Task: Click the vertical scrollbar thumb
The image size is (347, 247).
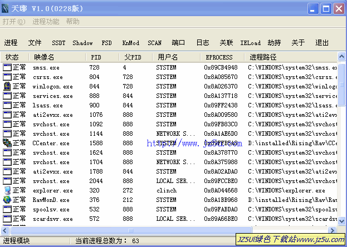Action: coord(341,85)
